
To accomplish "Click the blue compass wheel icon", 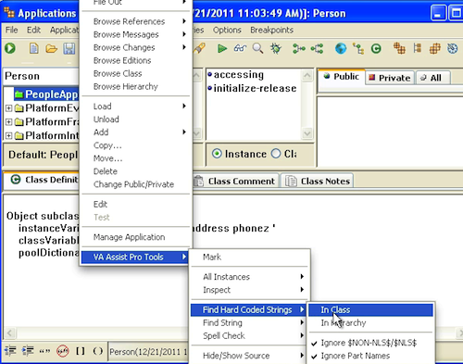I will coord(453,48).
